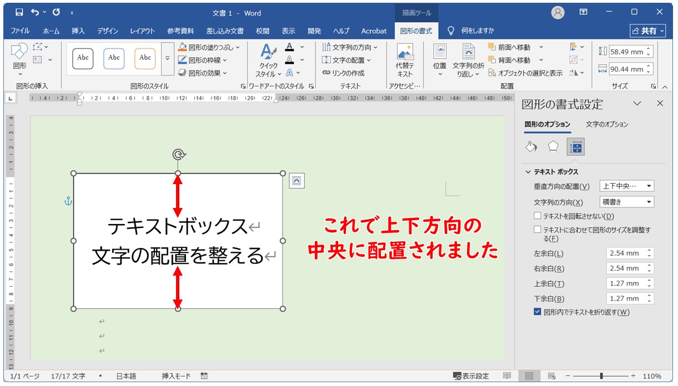The width and height of the screenshot is (678, 386).
Task: Click 日本語 language in status bar
Action: [x=125, y=376]
